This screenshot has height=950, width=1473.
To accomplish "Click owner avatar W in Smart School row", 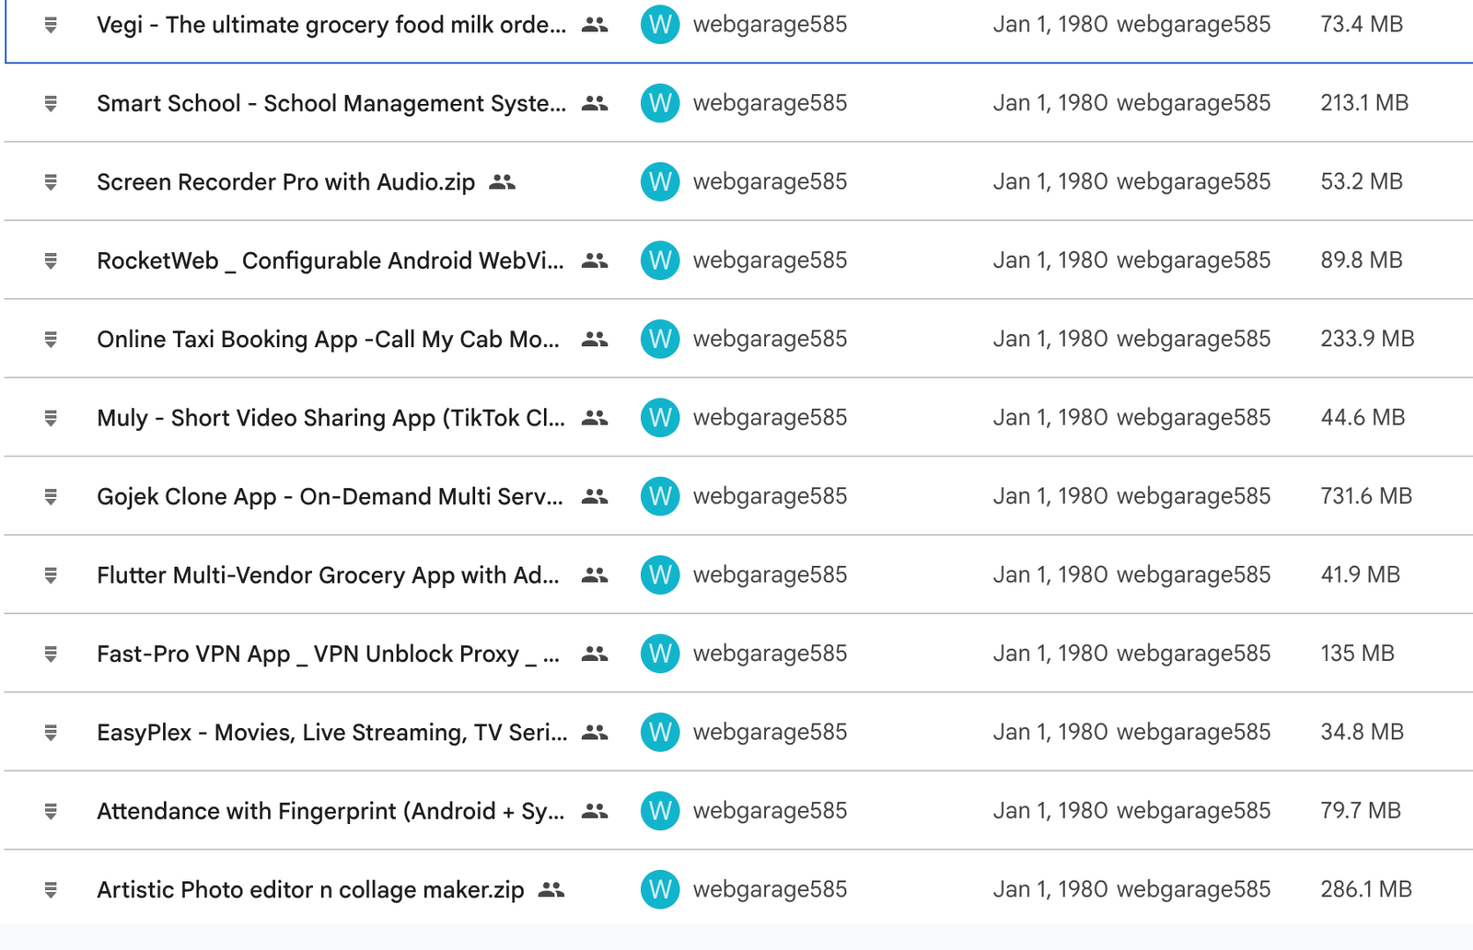I will (x=660, y=103).
